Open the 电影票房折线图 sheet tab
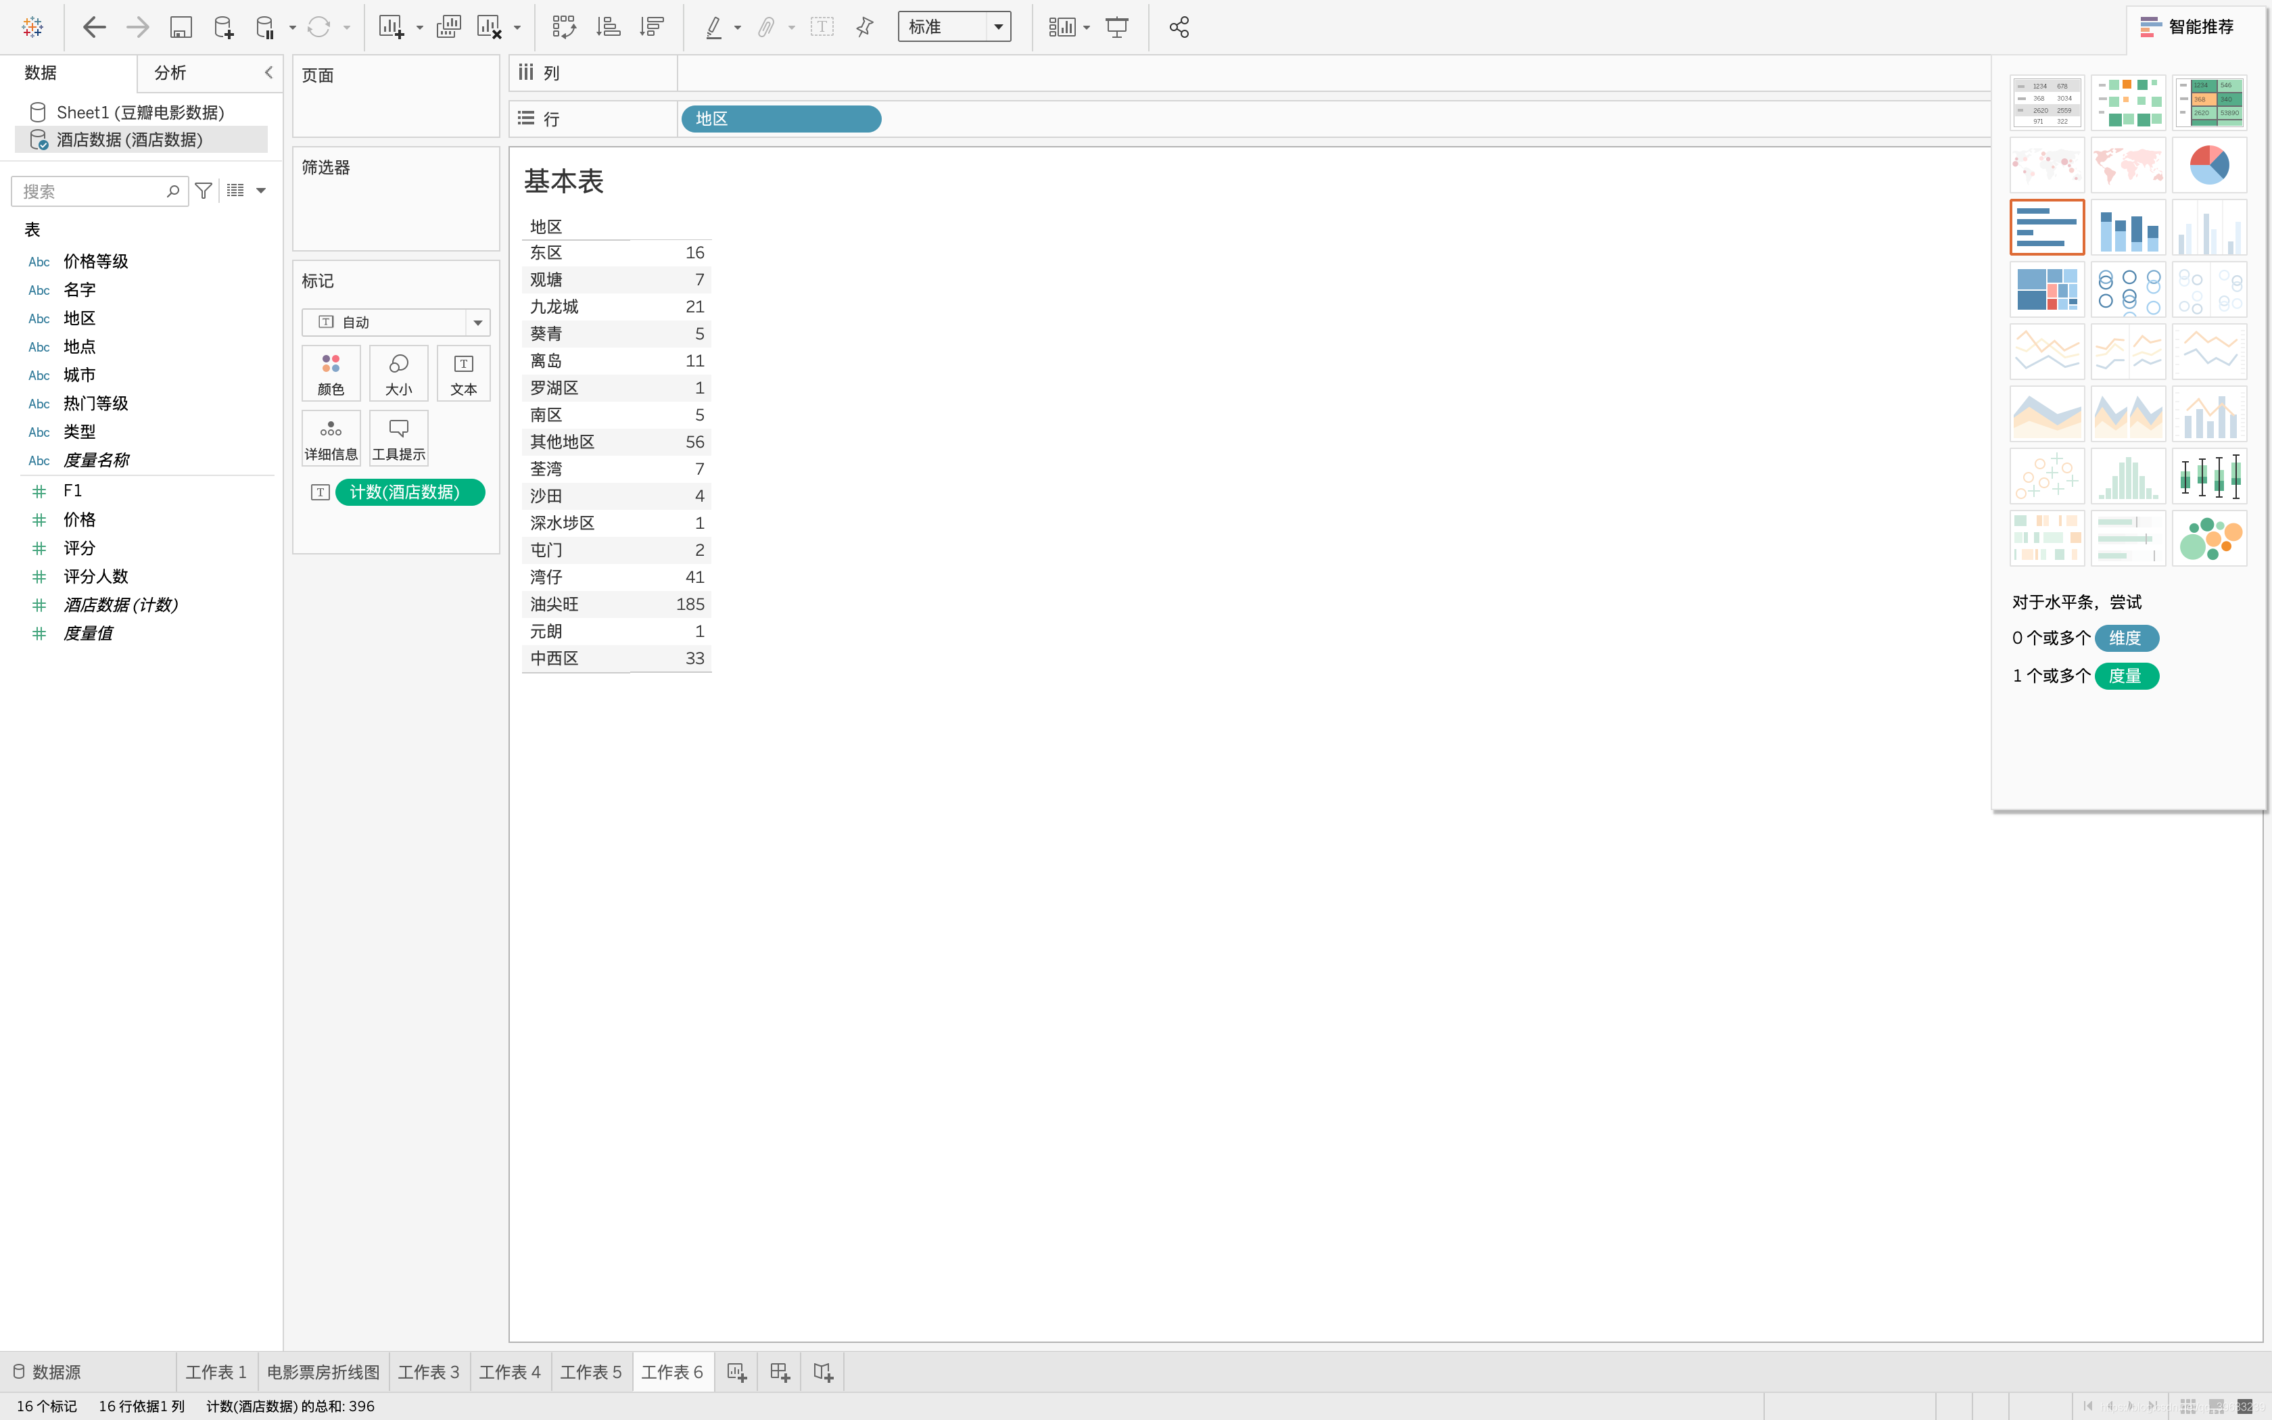The image size is (2272, 1420). tap(323, 1372)
